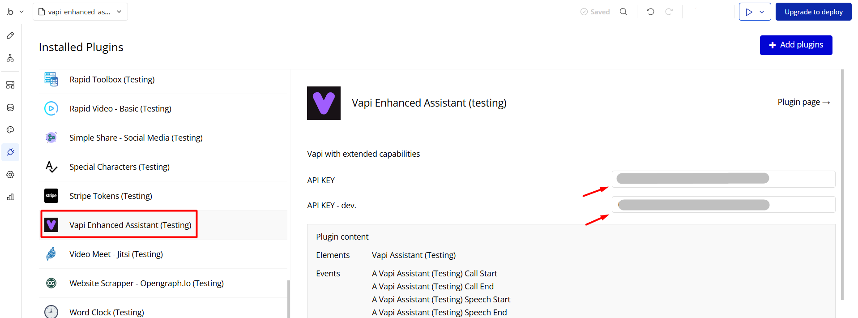The width and height of the screenshot is (858, 318).
Task: Open the Design tab pencil icon
Action: [x=10, y=35]
